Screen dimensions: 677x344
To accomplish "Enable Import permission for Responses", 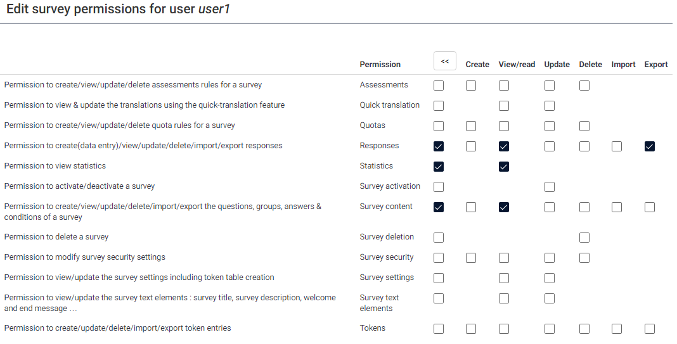I will point(617,146).
